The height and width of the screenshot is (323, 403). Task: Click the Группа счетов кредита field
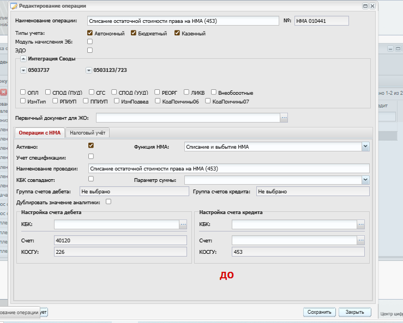point(313,192)
